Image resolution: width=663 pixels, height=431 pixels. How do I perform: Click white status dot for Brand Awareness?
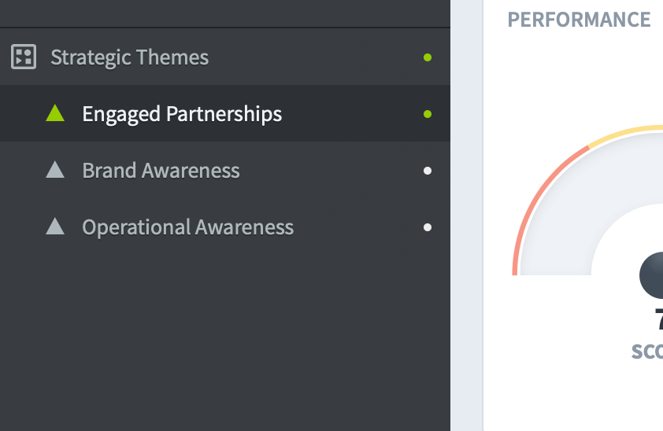[428, 171]
